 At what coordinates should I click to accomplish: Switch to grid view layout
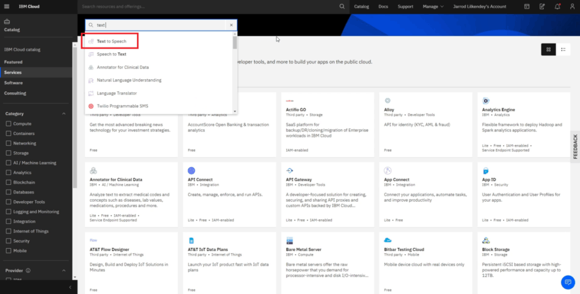548,50
